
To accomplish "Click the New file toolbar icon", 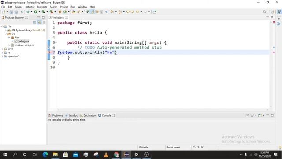I will click(4, 12).
